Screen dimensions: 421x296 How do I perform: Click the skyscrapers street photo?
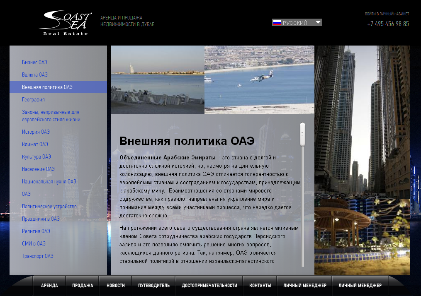(362, 122)
